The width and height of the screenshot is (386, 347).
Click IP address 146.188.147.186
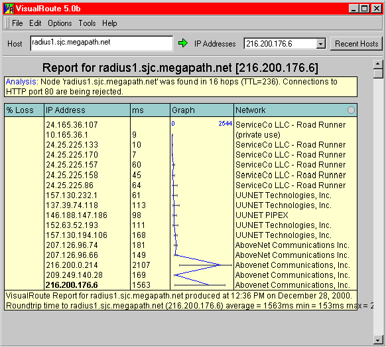(x=76, y=215)
